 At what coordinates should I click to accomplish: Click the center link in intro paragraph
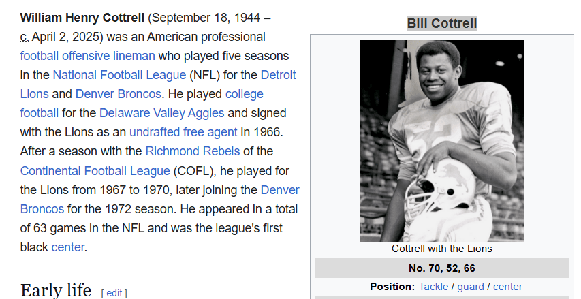tap(68, 247)
